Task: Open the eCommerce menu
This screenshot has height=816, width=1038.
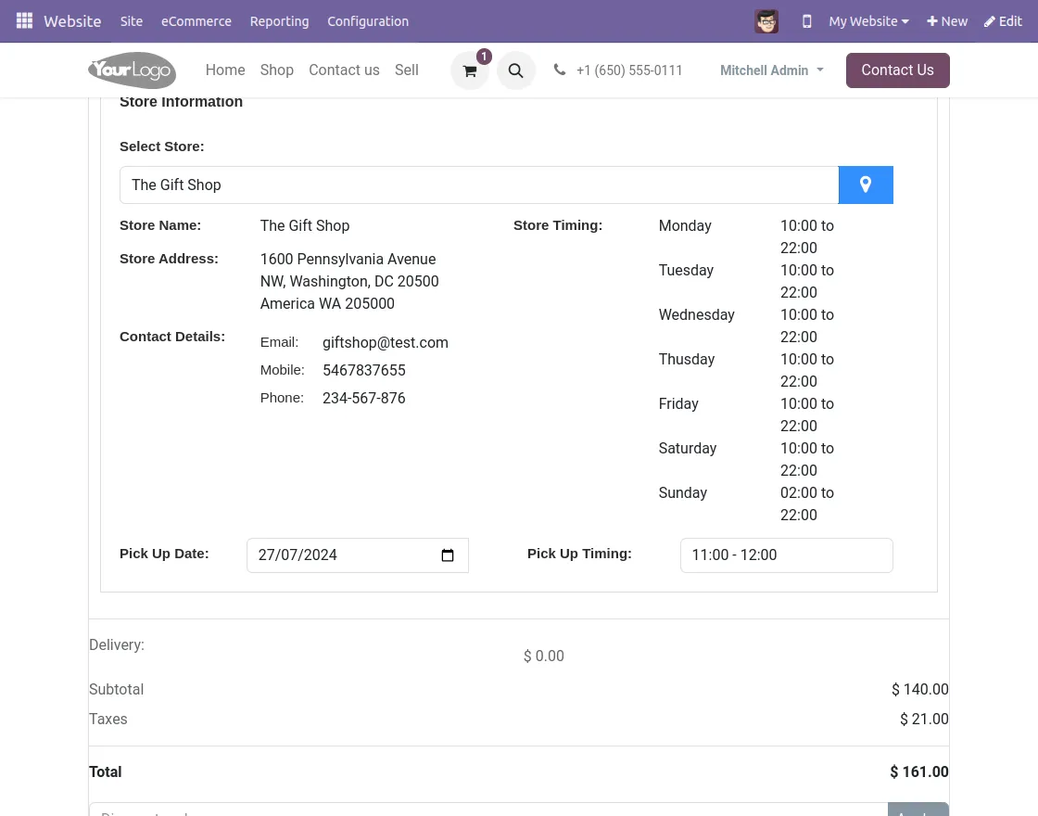Action: 196,21
